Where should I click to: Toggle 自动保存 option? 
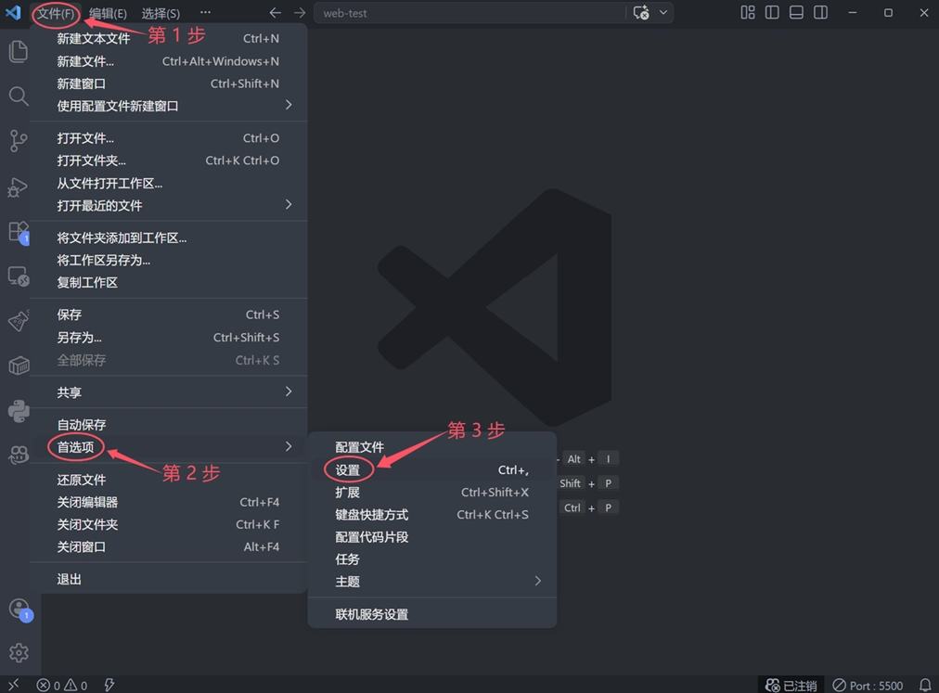click(x=168, y=425)
